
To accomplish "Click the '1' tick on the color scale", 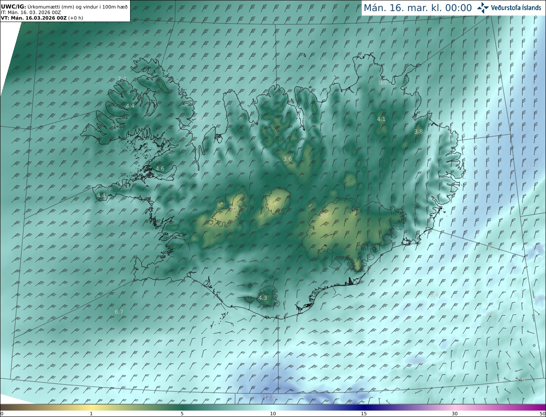I will click(x=91, y=414).
